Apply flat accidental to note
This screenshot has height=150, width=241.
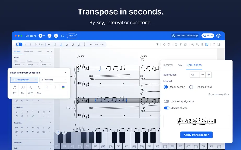point(36,44)
